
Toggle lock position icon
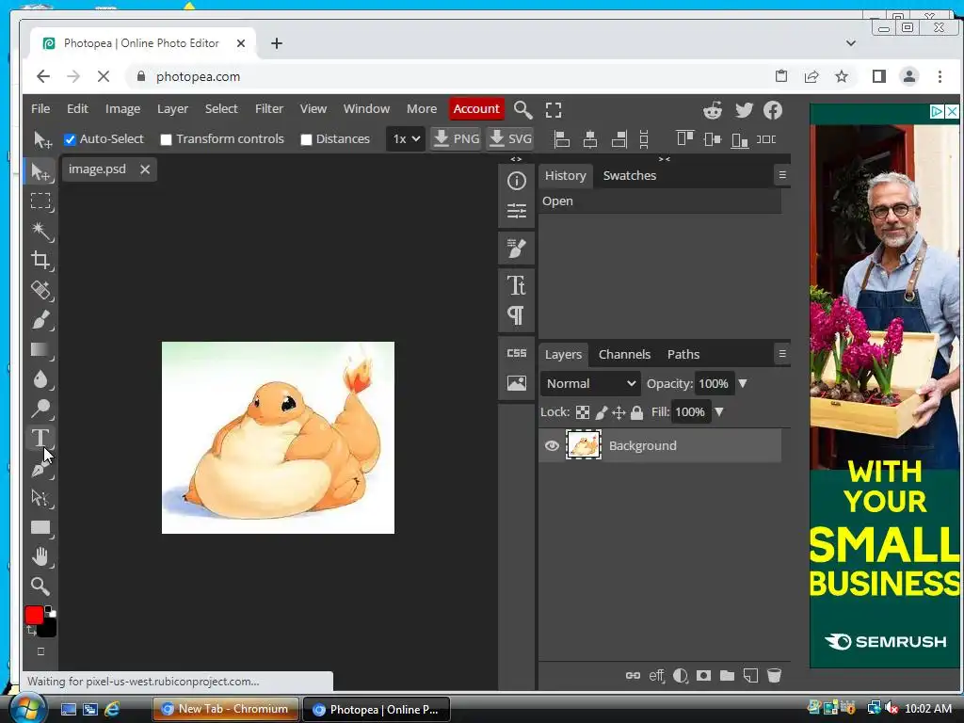619,412
